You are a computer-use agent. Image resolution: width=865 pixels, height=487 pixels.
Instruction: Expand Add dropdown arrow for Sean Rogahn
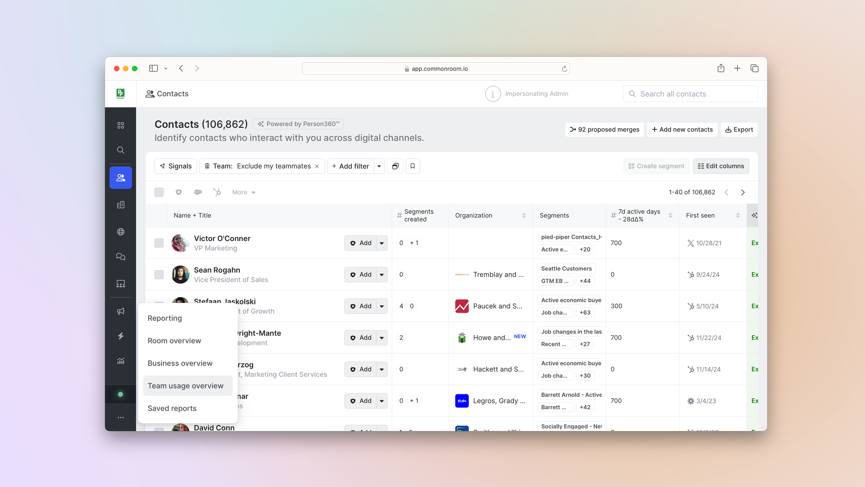[x=382, y=275]
